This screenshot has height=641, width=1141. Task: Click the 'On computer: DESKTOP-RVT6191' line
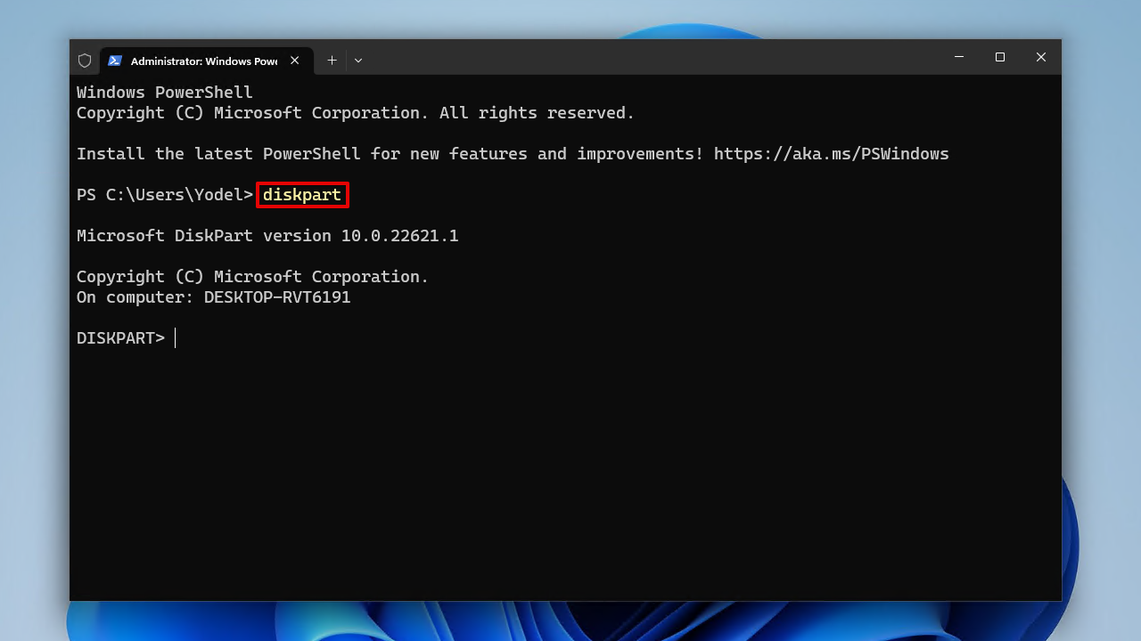pyautogui.click(x=214, y=297)
